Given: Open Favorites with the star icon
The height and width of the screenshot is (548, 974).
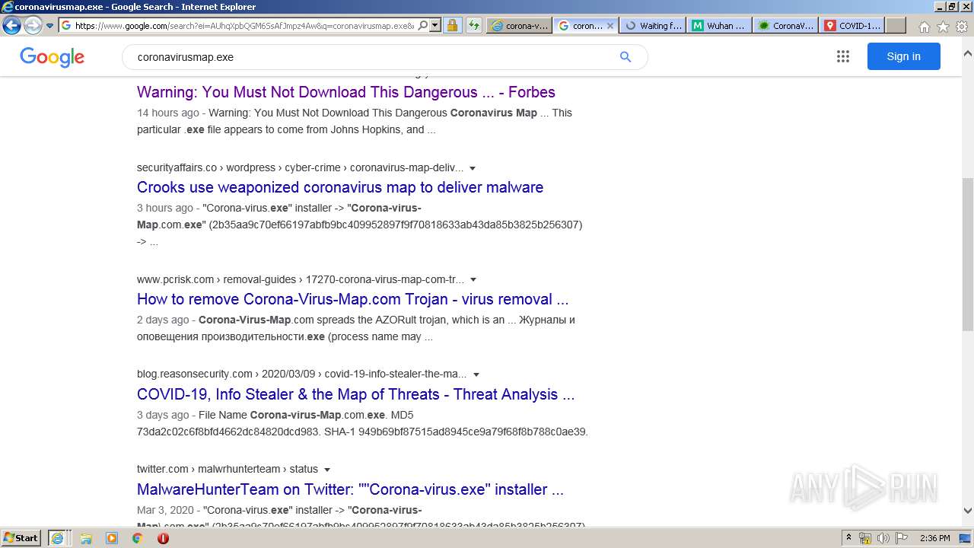Looking at the screenshot, I should [943, 27].
